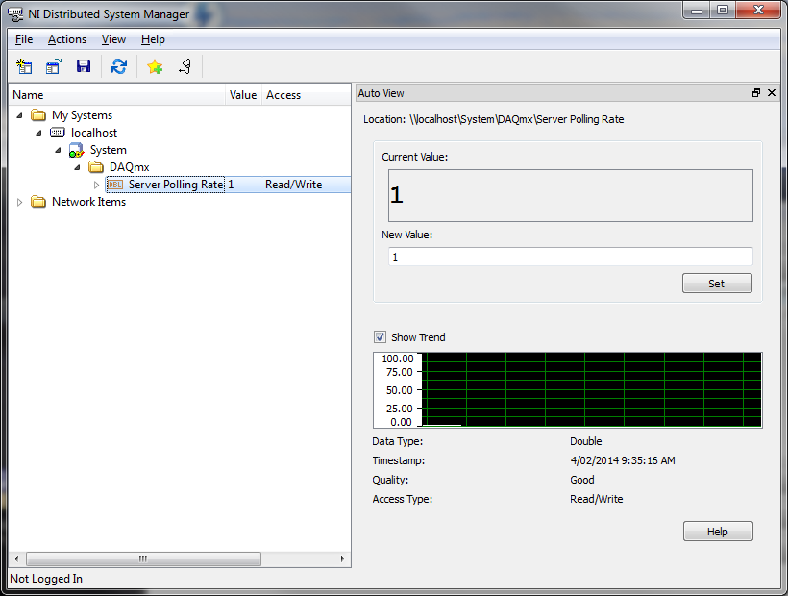Expand the Server Polling Rate node
788x596 pixels.
[x=96, y=185]
